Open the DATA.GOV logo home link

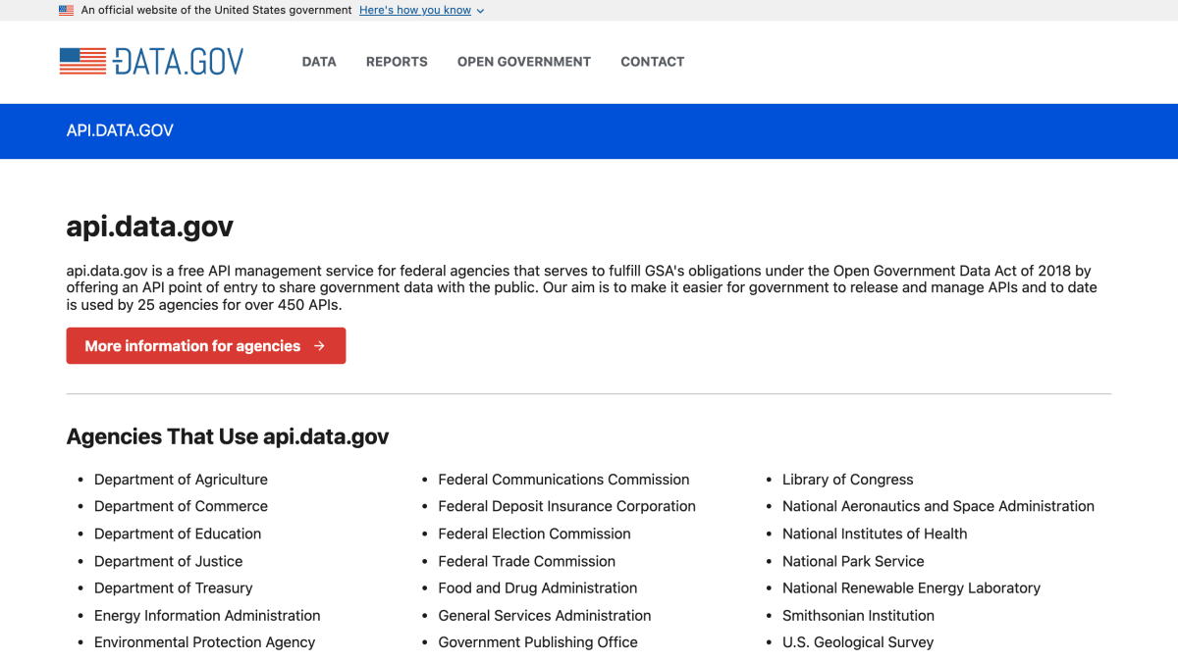[x=151, y=61]
